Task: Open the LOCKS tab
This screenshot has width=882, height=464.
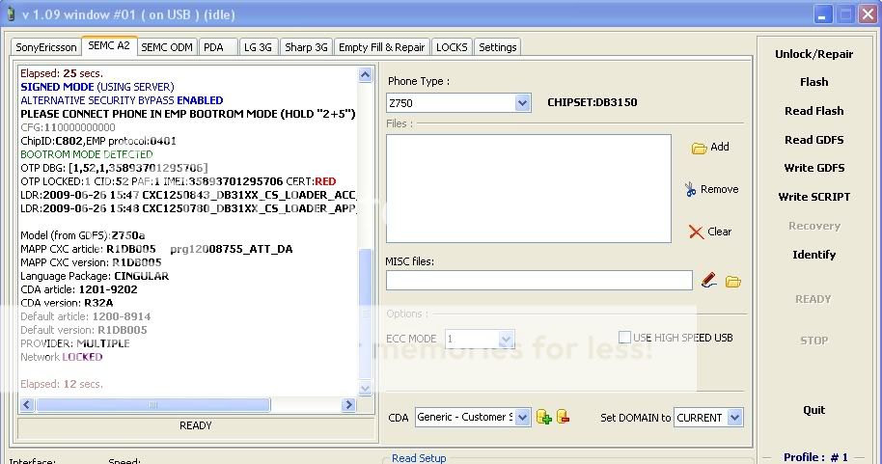Action: point(452,47)
